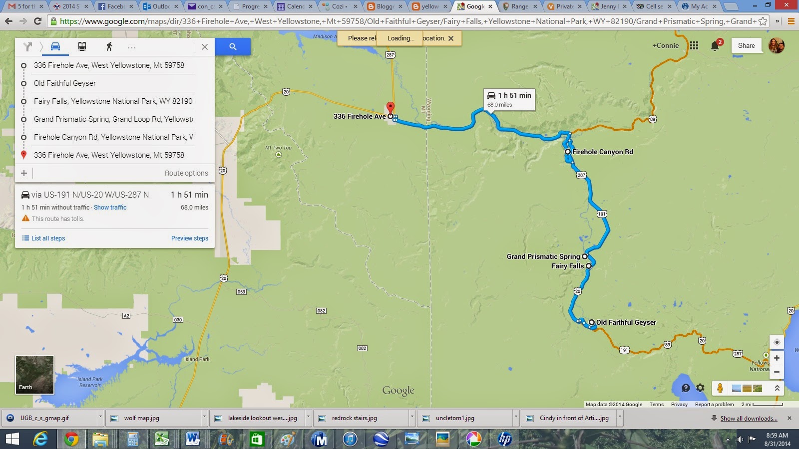The image size is (799, 449).
Task: Open dropdown arrow for redrock stairs.jpg download
Action: tap(411, 418)
